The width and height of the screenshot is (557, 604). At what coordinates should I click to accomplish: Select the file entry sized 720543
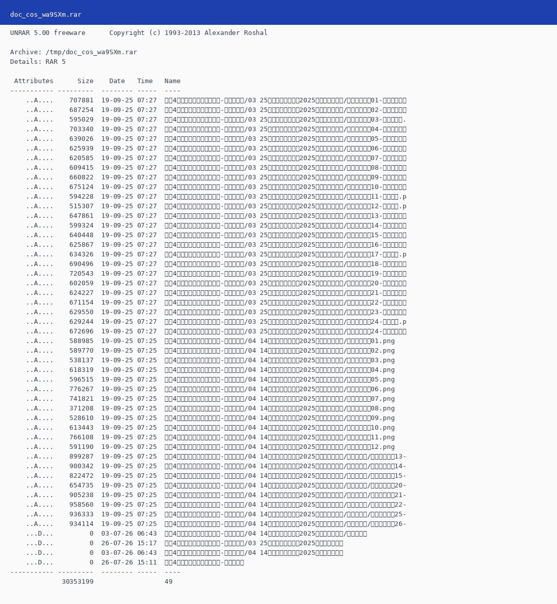(208, 274)
